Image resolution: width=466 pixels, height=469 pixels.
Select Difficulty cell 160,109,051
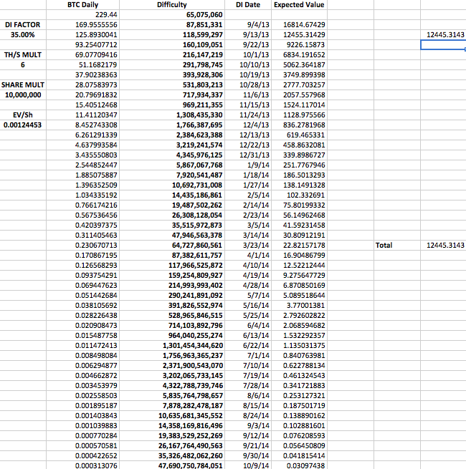172,45
